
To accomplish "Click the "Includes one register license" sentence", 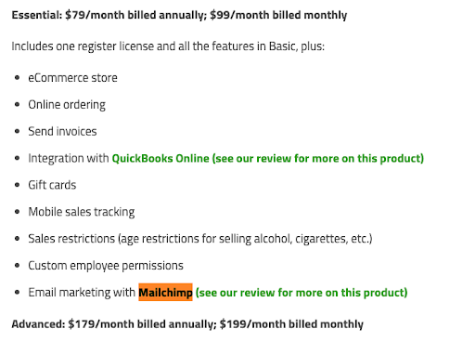I will coord(168,46).
